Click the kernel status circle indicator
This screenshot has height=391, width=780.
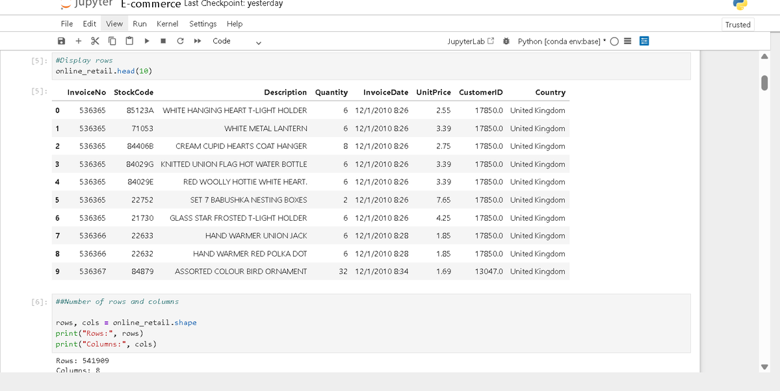pos(614,41)
